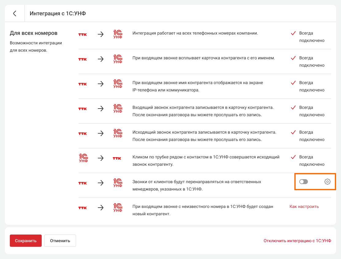Viewport: 341px width, 259px height.
Task: Click 'Отключить интеграцию с 1С:УНФ' link
Action: tap(297, 241)
